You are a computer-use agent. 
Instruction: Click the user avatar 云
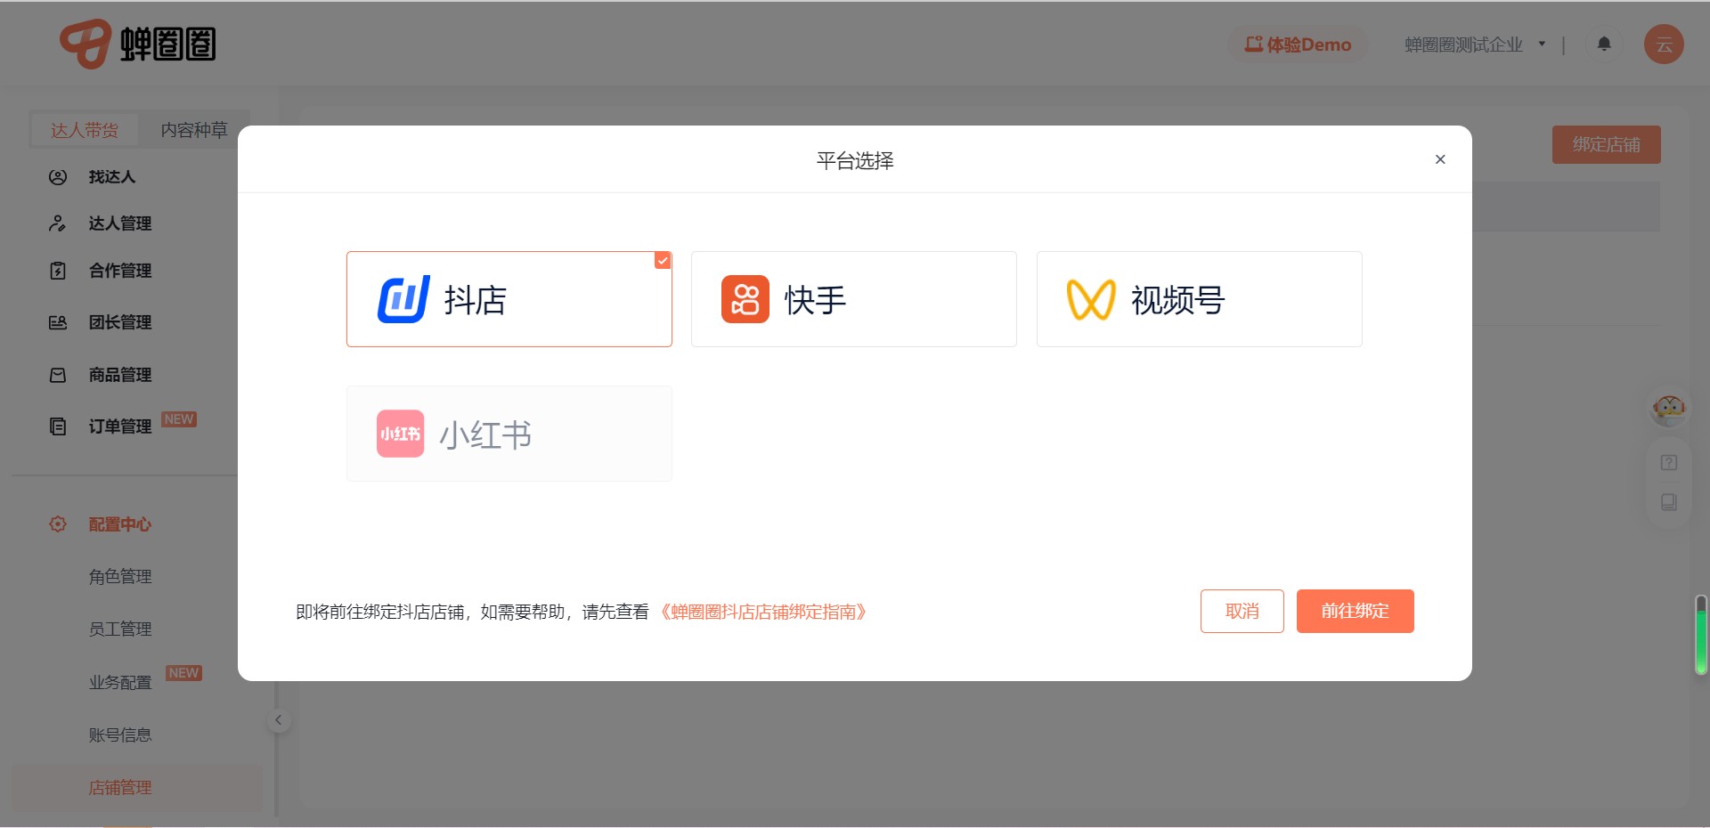[x=1664, y=45]
